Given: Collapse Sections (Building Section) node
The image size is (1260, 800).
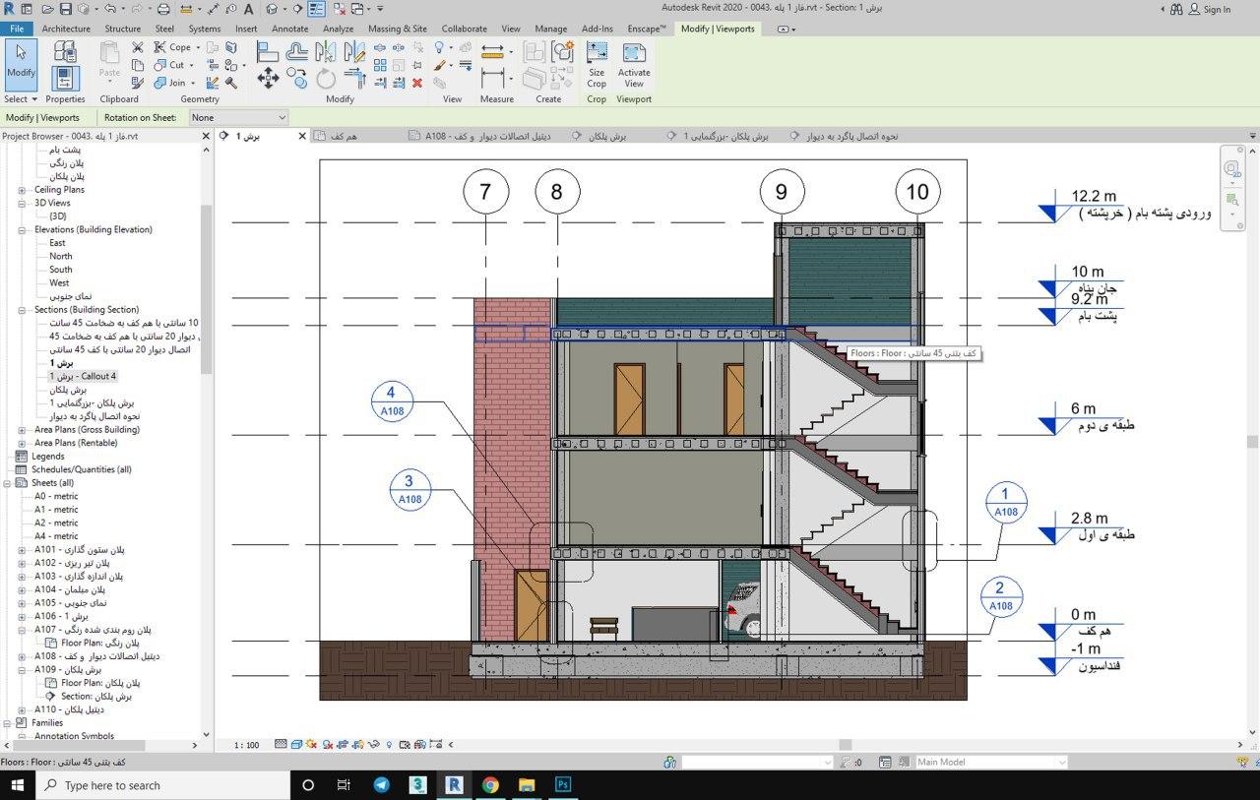Looking at the screenshot, I should coord(22,310).
